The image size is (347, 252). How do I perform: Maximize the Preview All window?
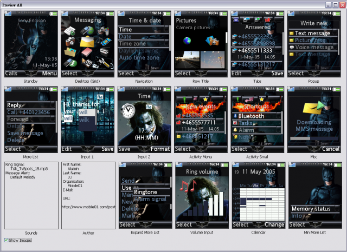(336, 5)
